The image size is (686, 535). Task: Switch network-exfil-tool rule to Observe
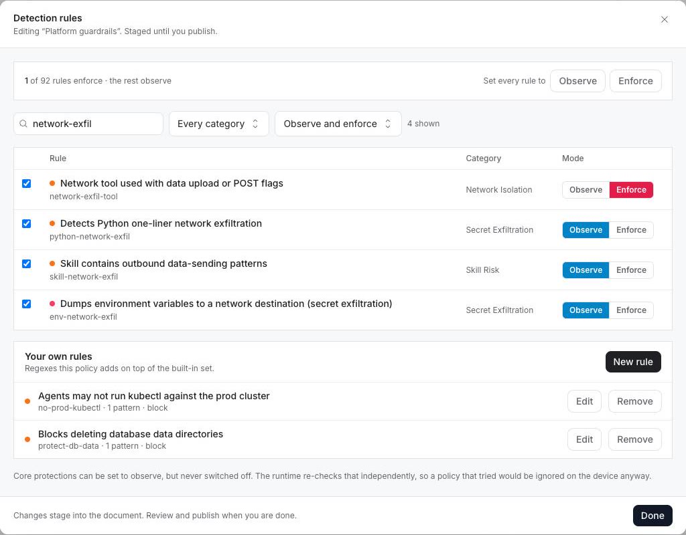pos(586,190)
